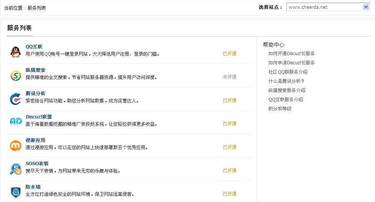This screenshot has width=375, height=202.
Task: Click 未开通 status for 纵横搜索
Action: click(230, 77)
